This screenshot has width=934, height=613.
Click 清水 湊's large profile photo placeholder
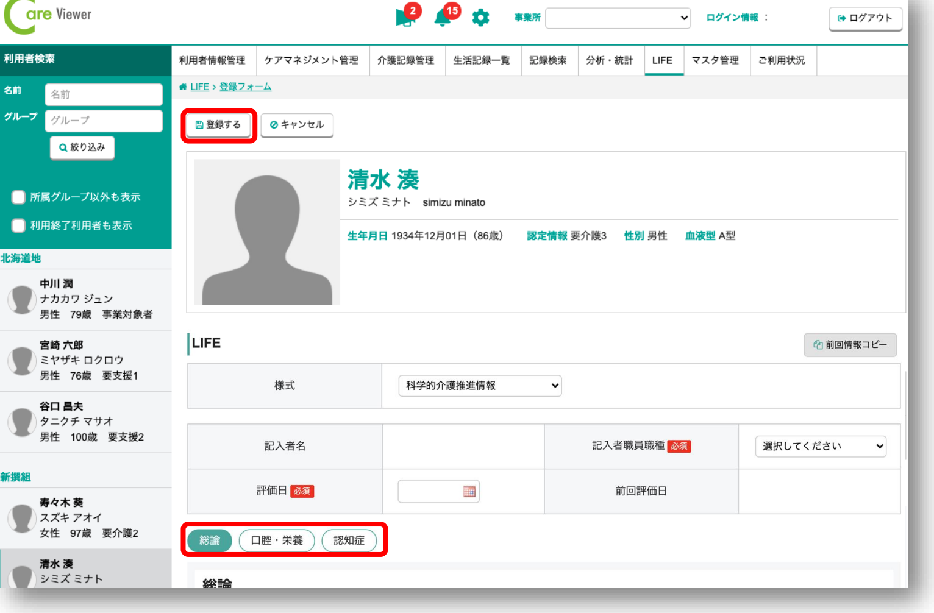pos(267,232)
